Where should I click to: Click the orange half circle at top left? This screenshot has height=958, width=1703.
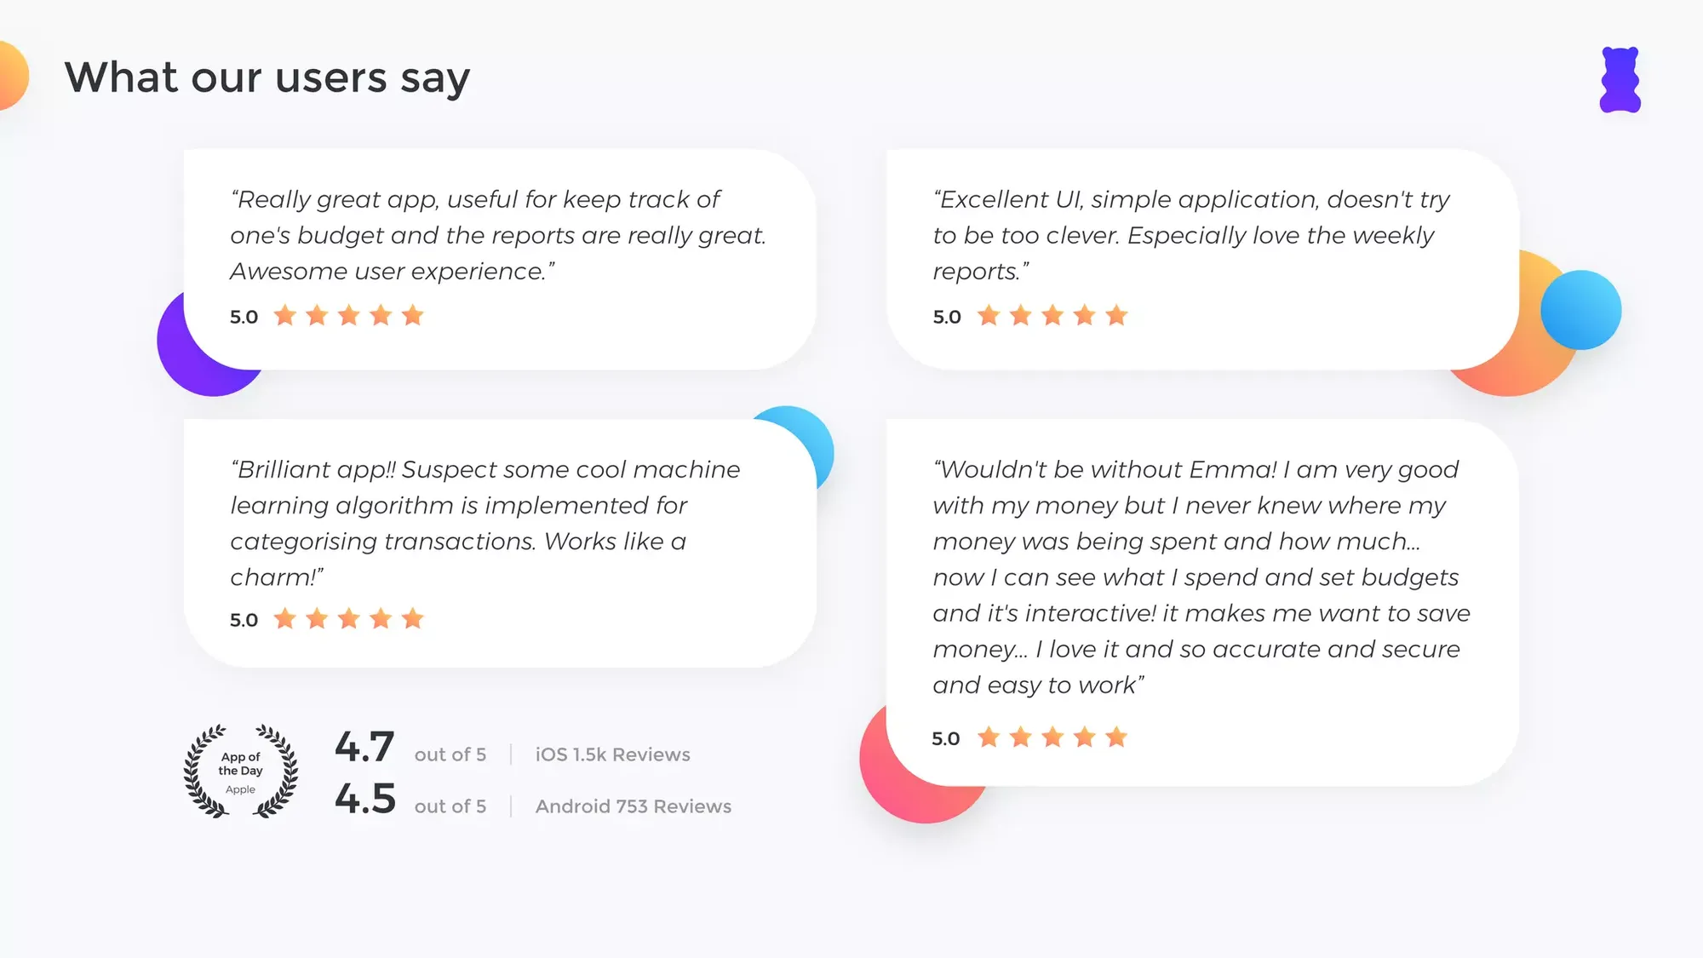[14, 76]
